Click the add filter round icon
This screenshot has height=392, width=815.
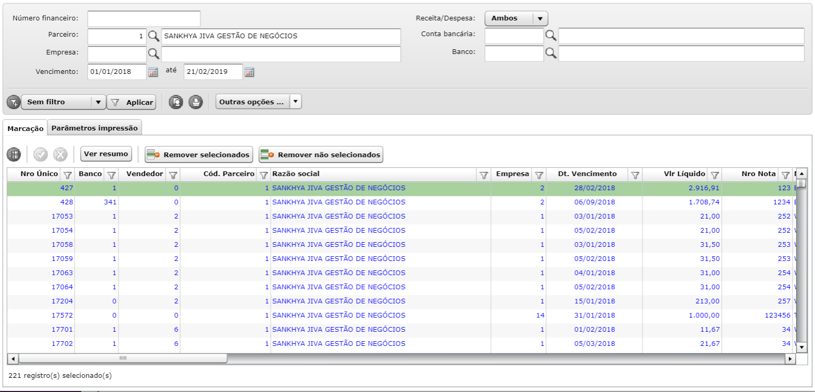pos(14,102)
